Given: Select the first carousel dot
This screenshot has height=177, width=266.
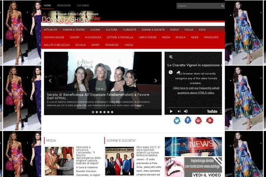Looking at the screenshot, I should coord(93,112).
